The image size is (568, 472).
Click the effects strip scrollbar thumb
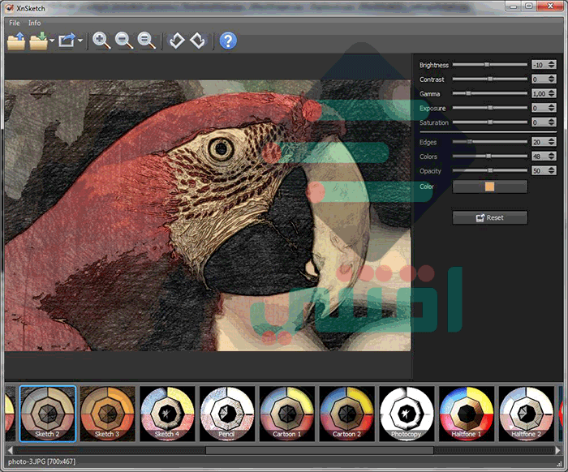pos(320,450)
